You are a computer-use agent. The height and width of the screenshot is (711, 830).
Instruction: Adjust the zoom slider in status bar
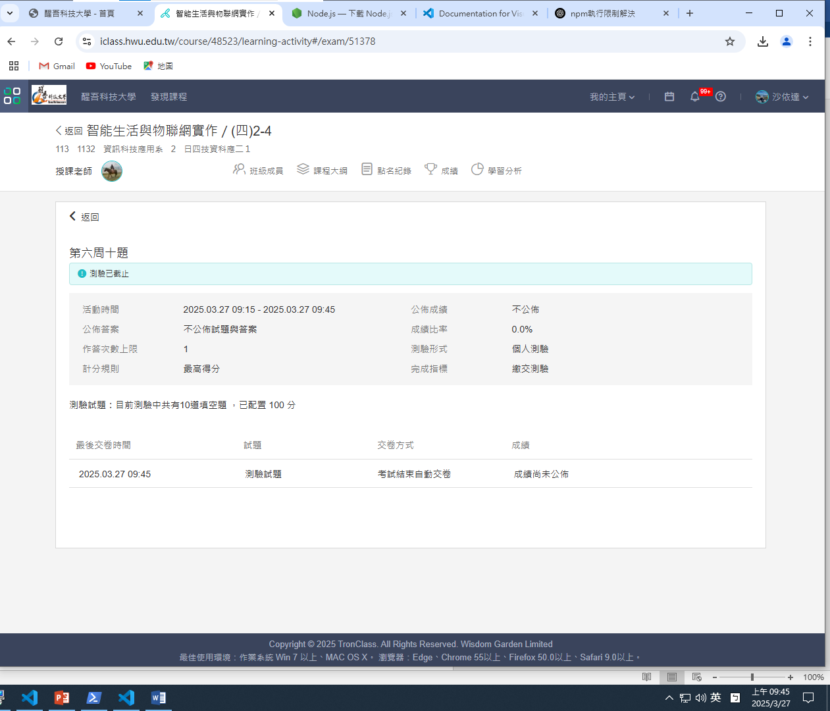[x=752, y=677]
